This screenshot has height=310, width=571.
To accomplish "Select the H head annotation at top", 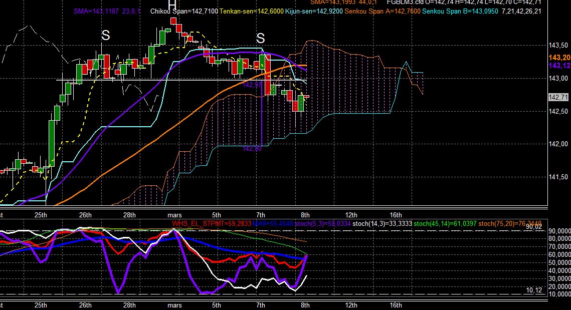I will point(172,5).
